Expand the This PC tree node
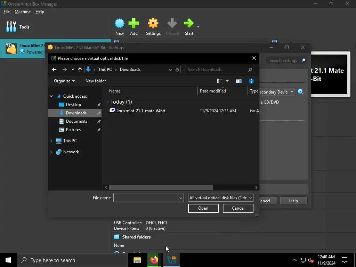Screen dimensions: 356x267 [51, 141]
